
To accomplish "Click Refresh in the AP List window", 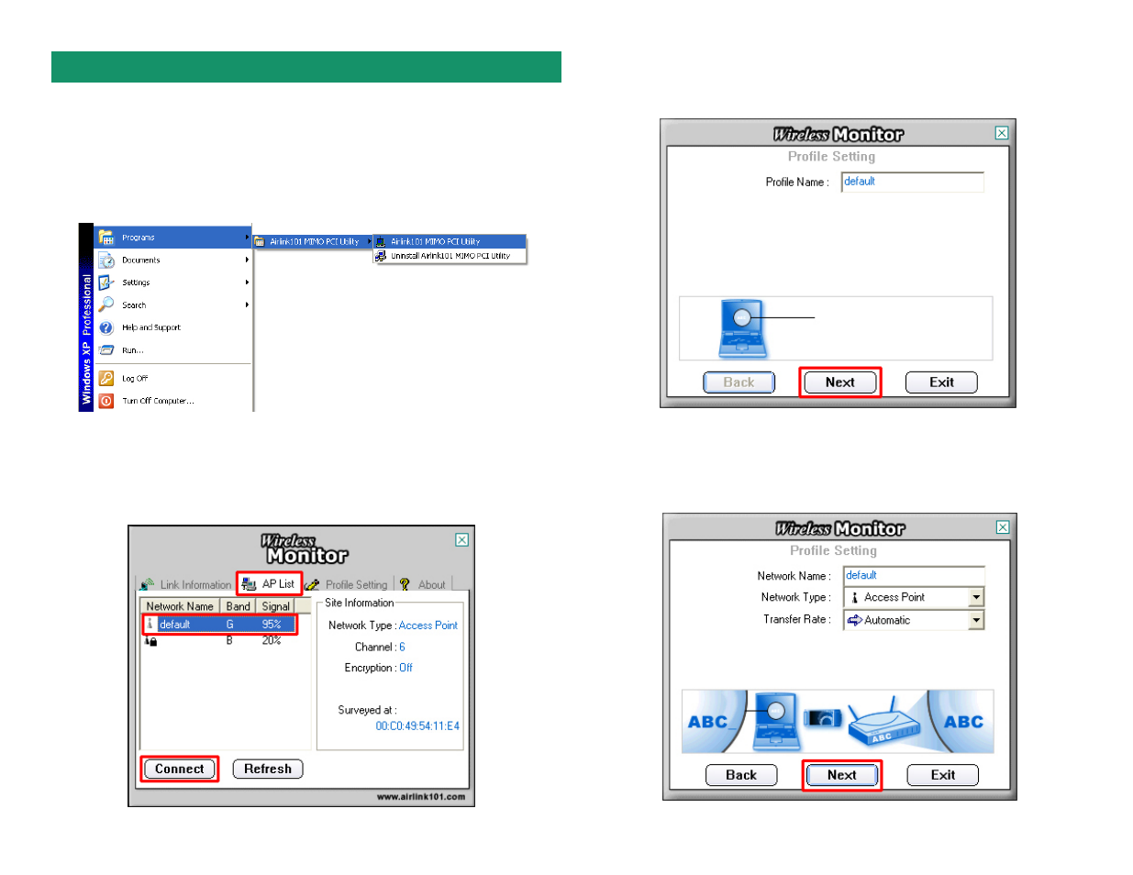I will tap(268, 770).
